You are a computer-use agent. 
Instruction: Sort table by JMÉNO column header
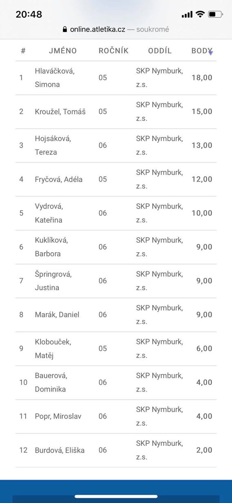click(x=63, y=51)
